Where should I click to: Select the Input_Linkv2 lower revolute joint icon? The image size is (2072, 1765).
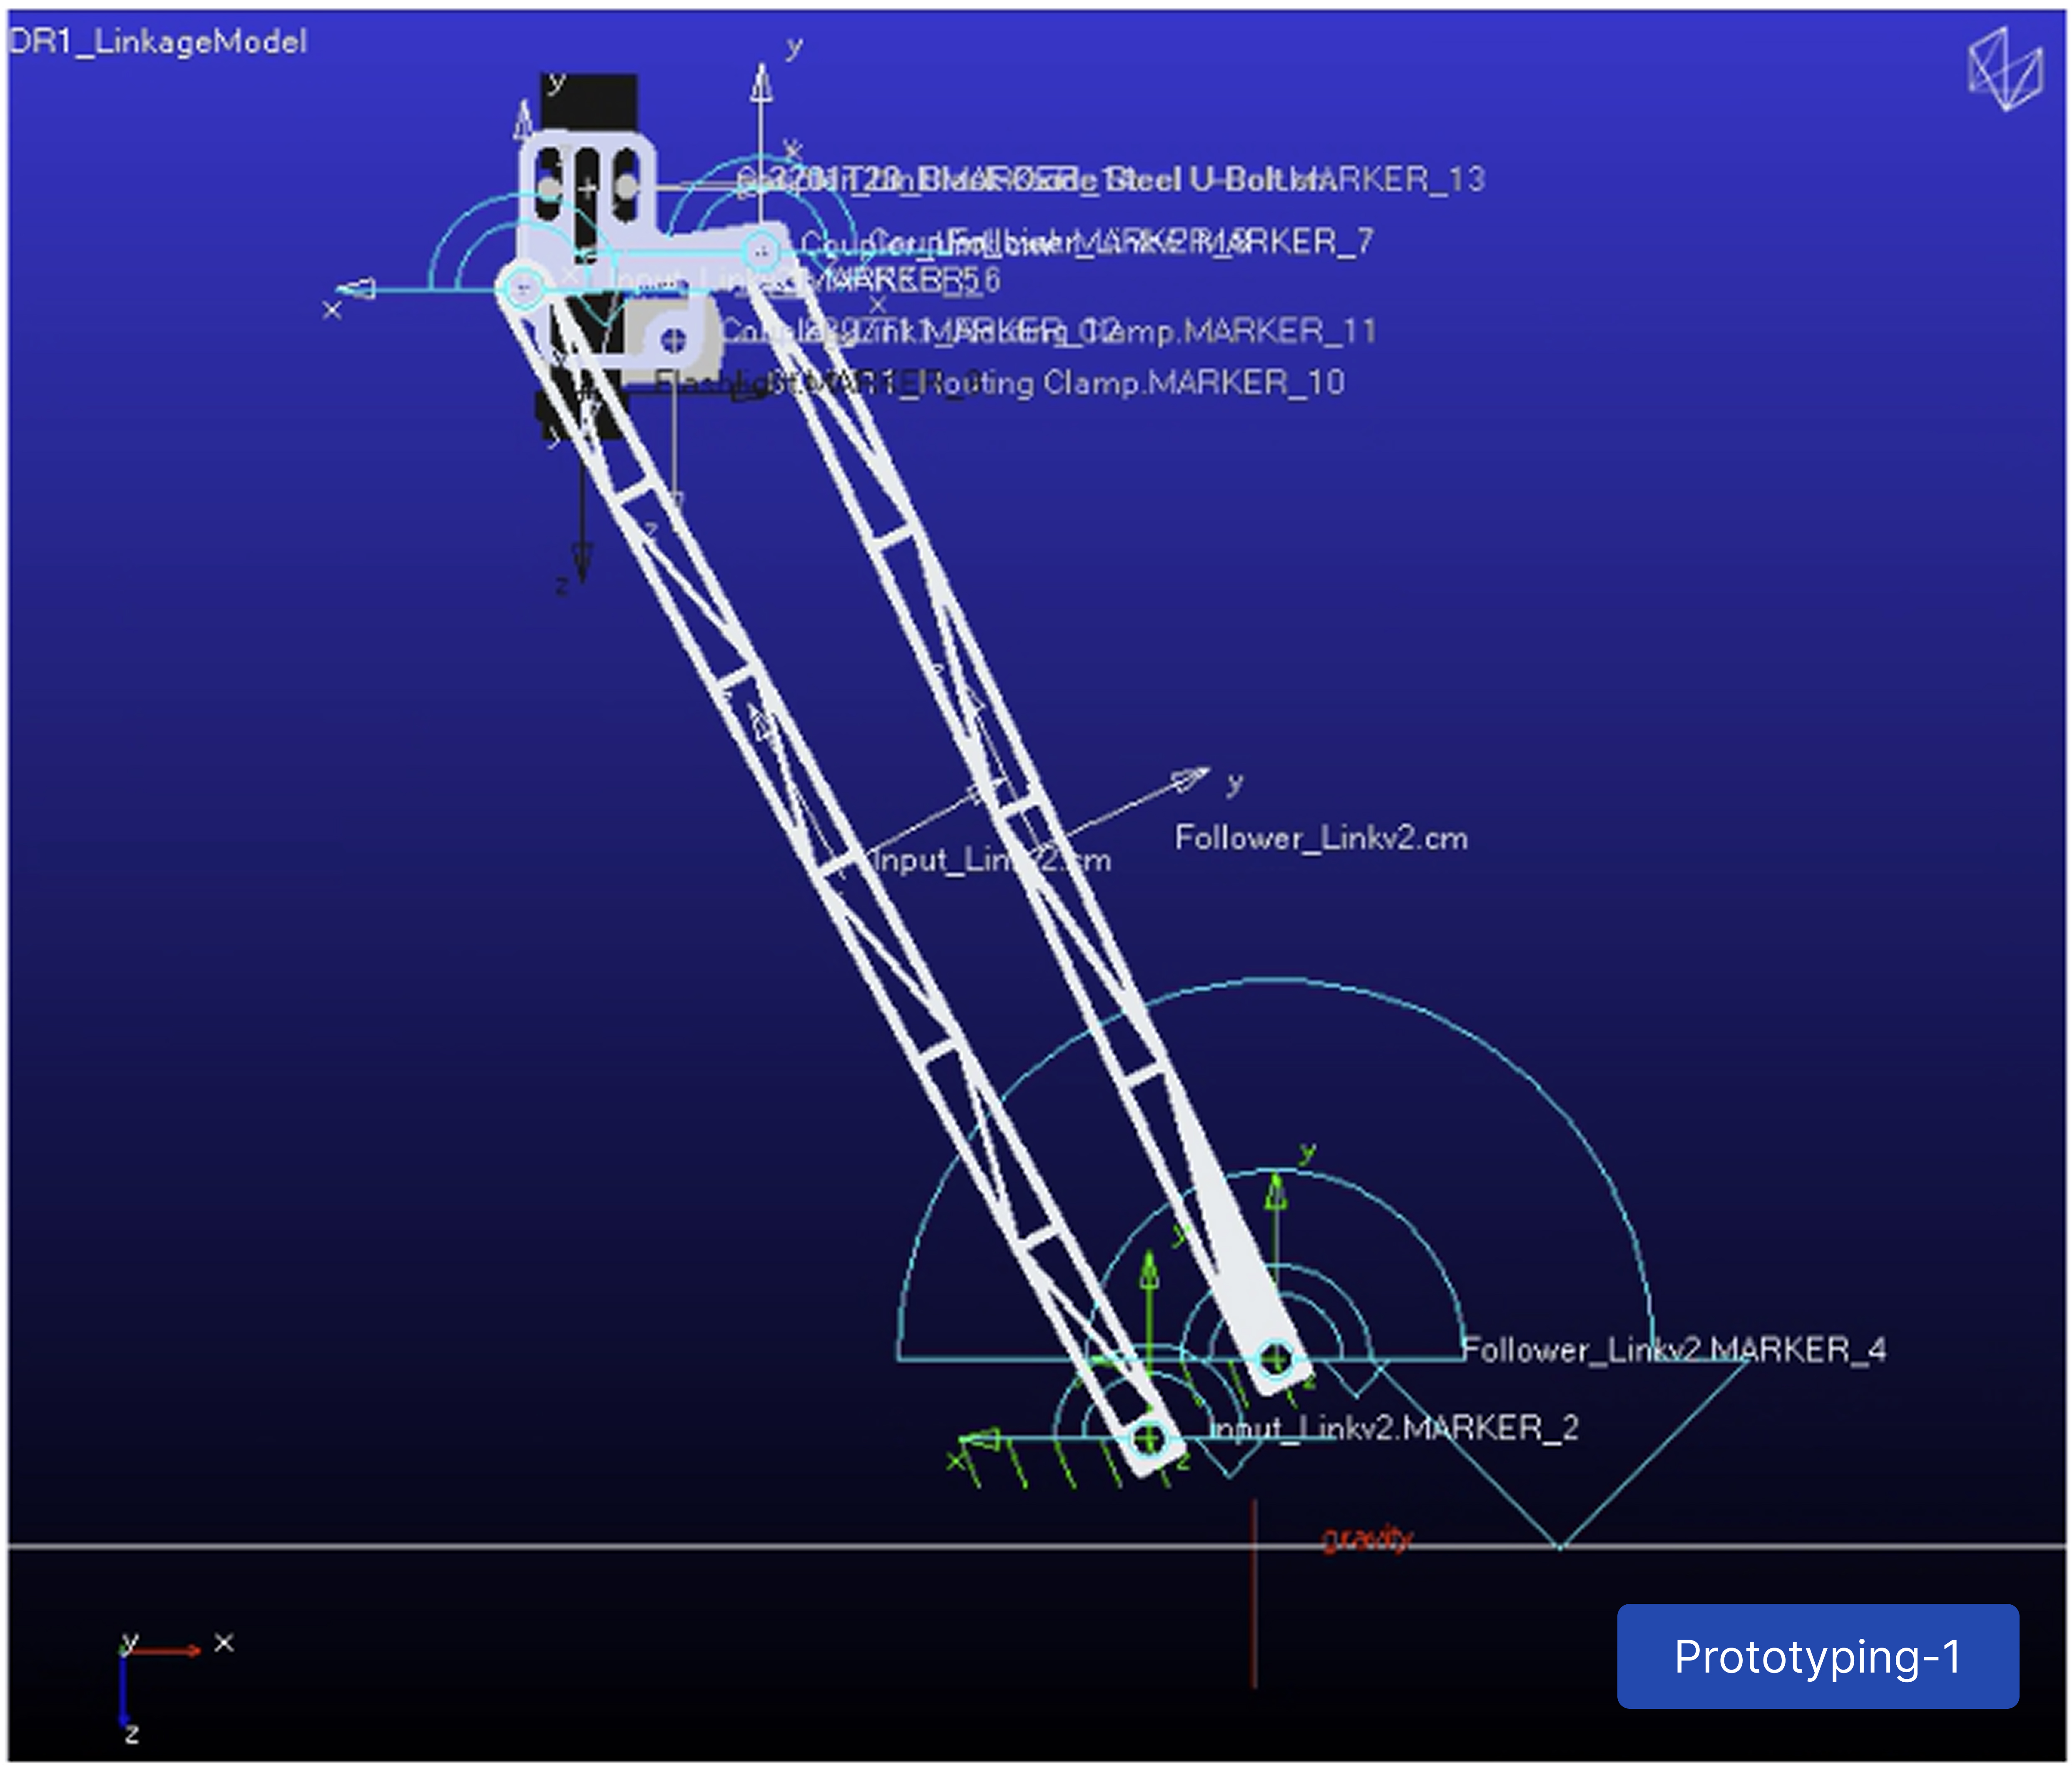[1149, 1439]
